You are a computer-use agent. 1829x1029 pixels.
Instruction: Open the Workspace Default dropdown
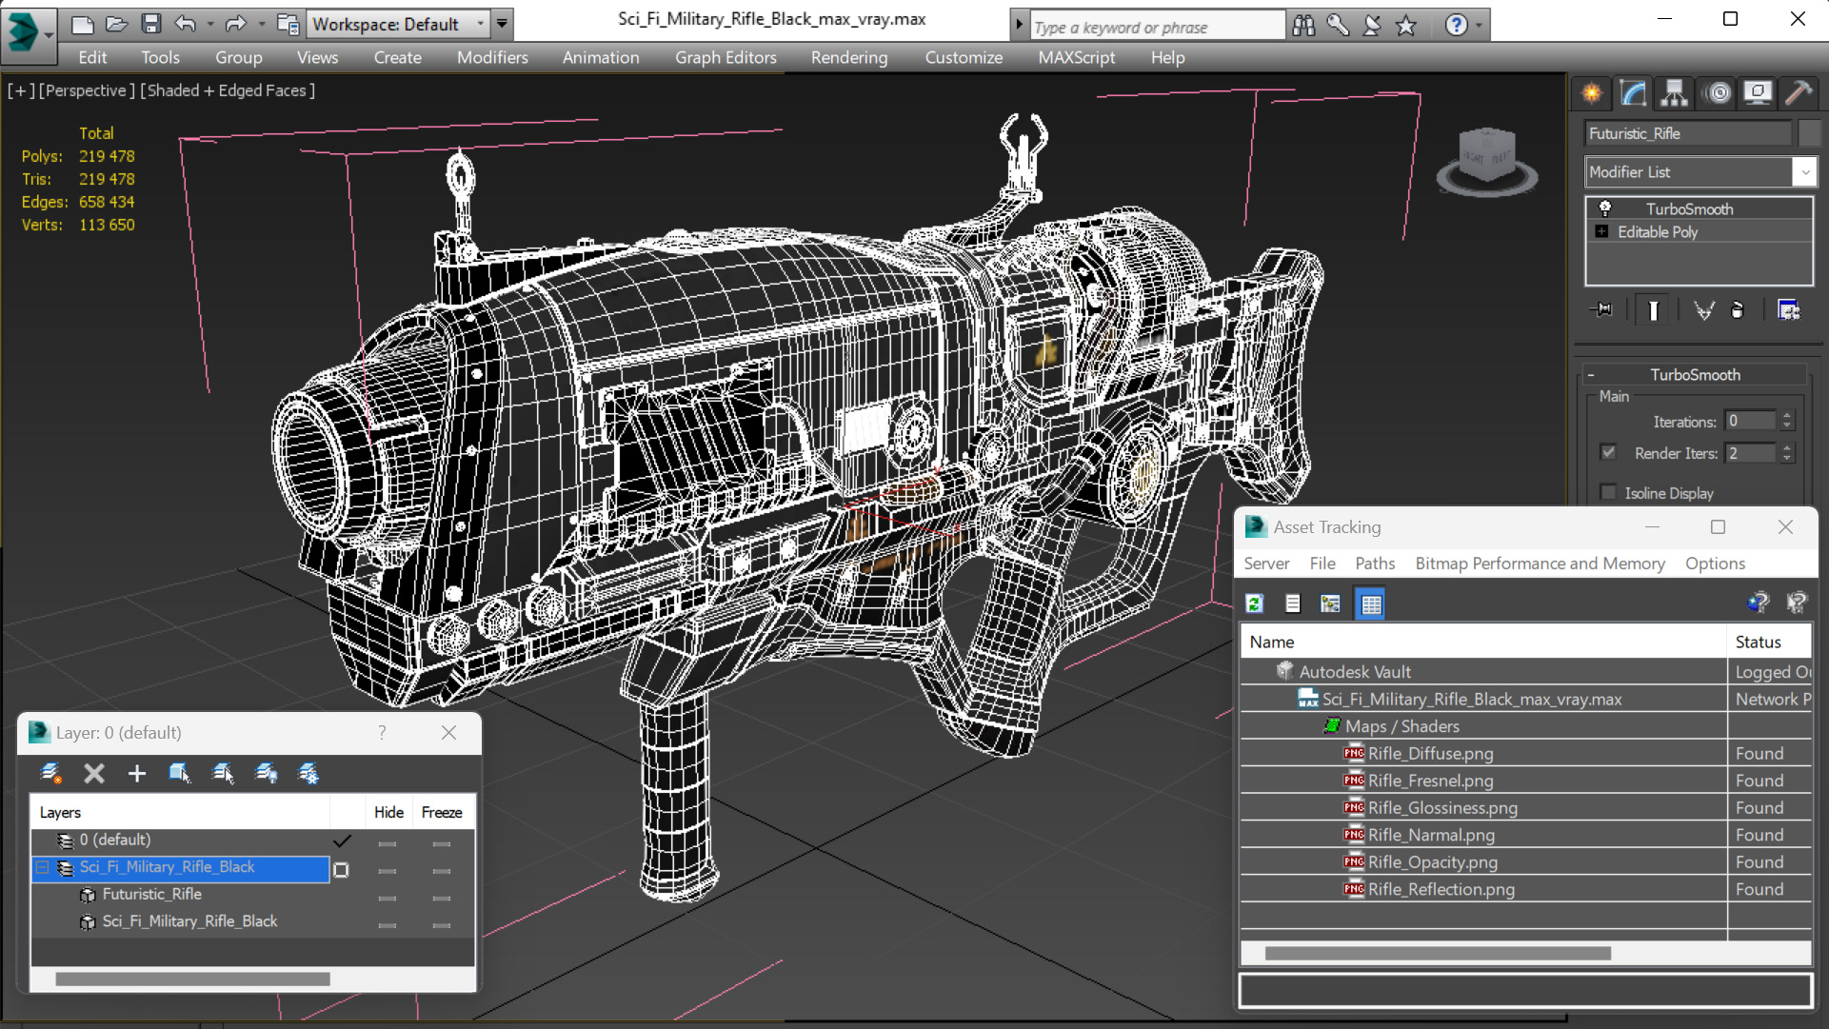[481, 24]
